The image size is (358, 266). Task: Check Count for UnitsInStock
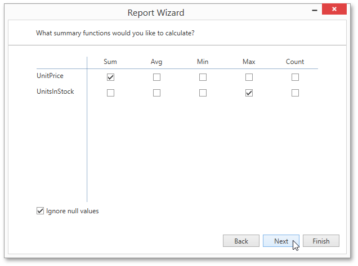(x=295, y=93)
